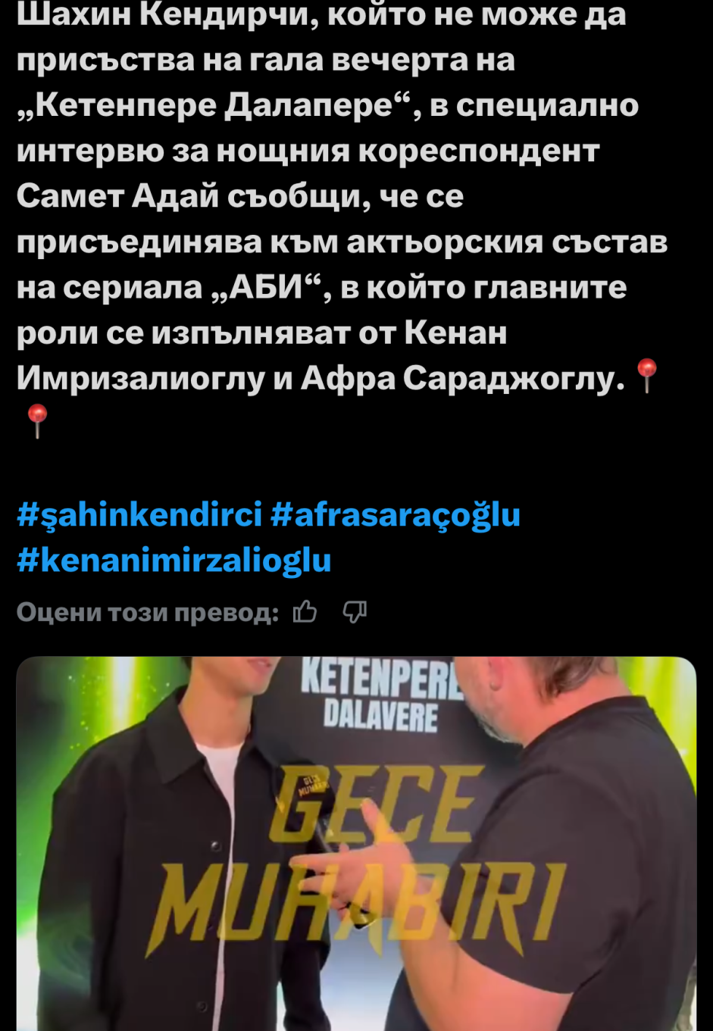Select the name 'Кенан Имризалиоглу' in the post

[x=261, y=355]
